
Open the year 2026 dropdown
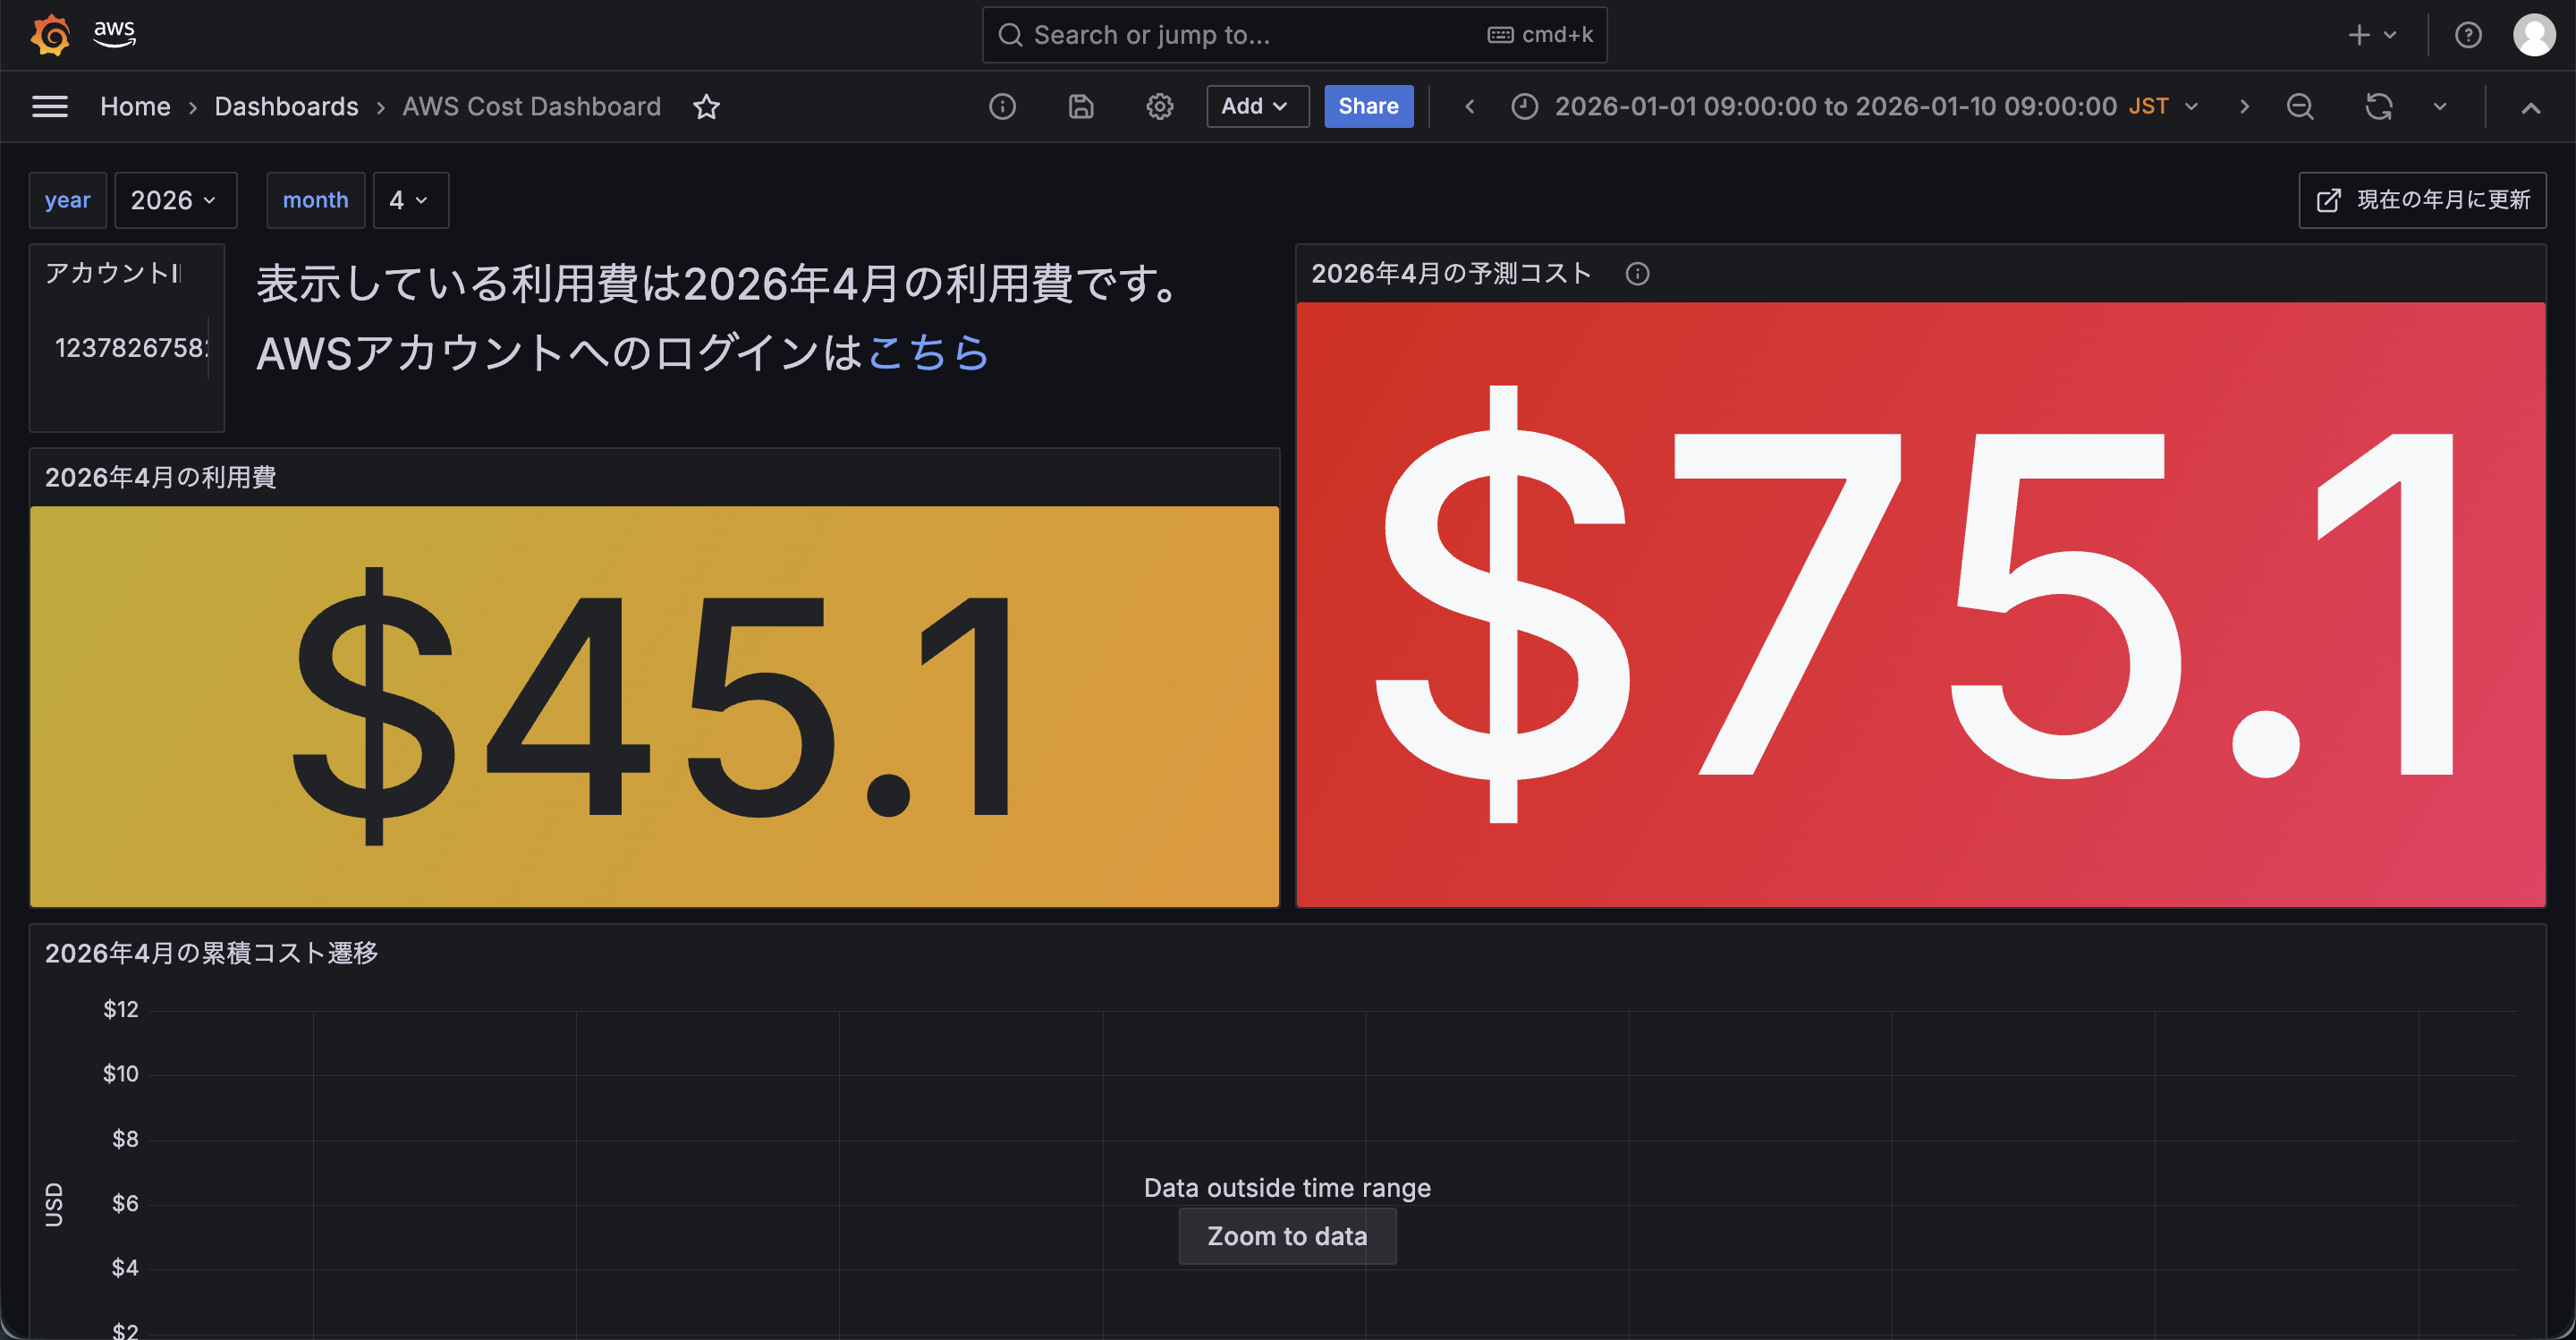click(x=175, y=200)
